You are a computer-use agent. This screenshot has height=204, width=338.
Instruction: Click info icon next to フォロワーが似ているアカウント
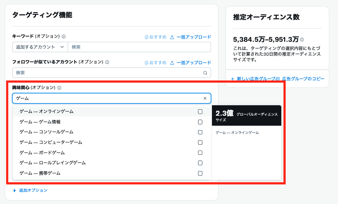pyautogui.click(x=107, y=62)
